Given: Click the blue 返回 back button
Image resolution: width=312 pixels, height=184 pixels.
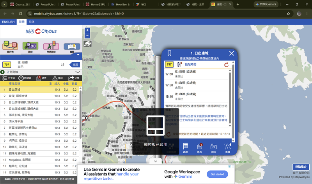Looking at the screenshot, I should pos(74,65).
